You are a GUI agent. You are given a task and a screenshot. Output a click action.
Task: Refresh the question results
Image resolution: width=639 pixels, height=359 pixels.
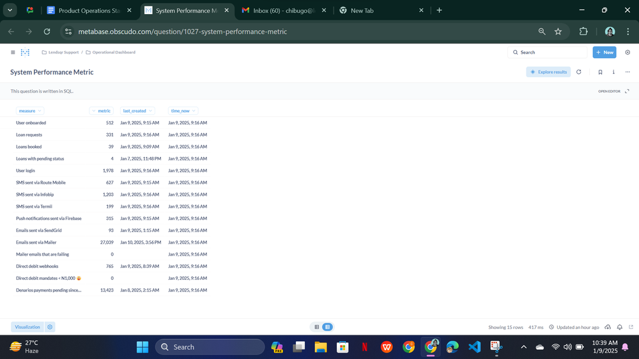pos(579,72)
